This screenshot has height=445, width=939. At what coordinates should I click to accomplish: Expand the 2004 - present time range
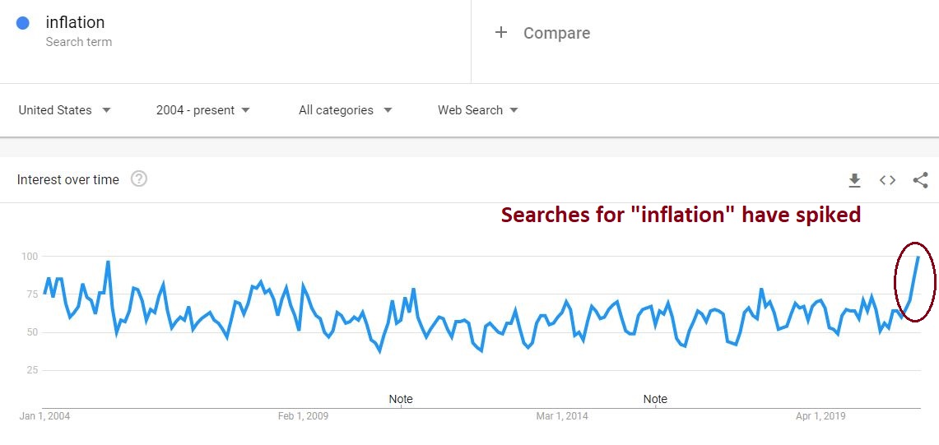[202, 110]
